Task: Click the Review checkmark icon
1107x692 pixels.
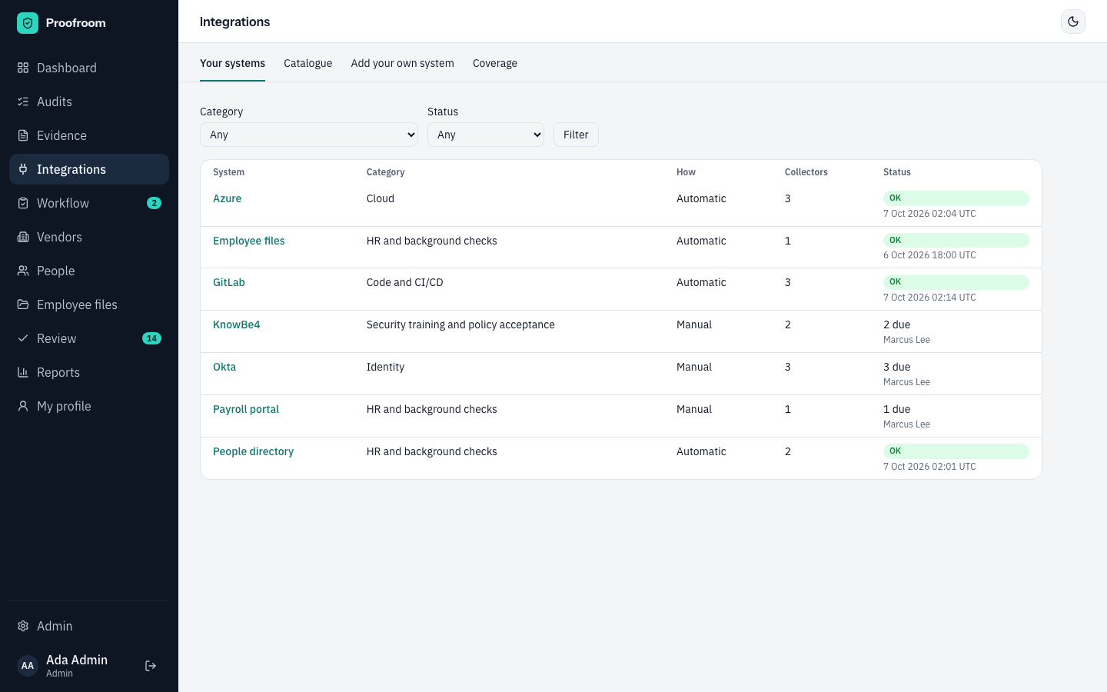Action: tap(23, 338)
